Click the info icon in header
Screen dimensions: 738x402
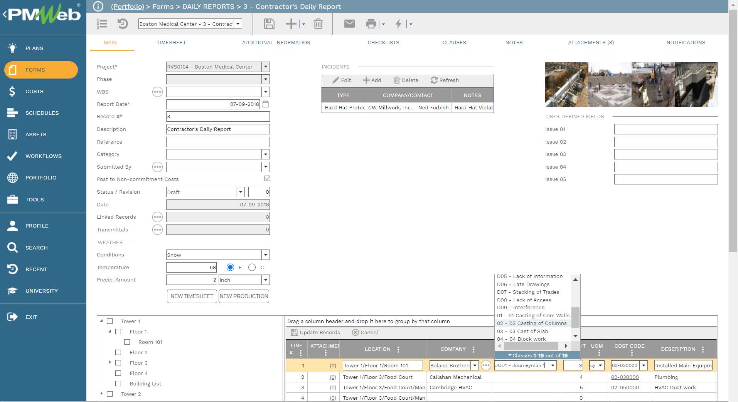(98, 7)
